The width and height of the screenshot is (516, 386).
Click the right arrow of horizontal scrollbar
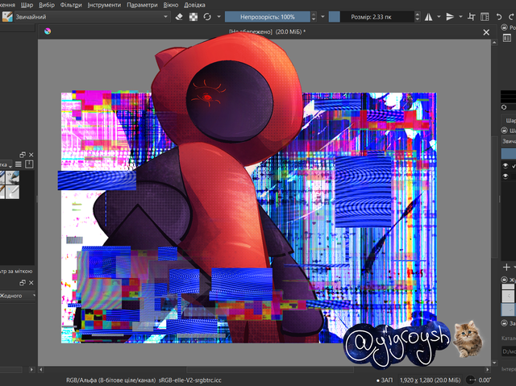[x=487, y=370]
